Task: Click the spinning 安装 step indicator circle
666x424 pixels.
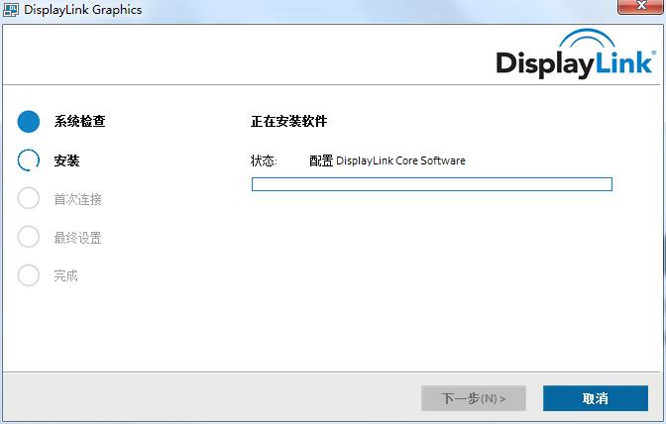Action: coord(29,160)
